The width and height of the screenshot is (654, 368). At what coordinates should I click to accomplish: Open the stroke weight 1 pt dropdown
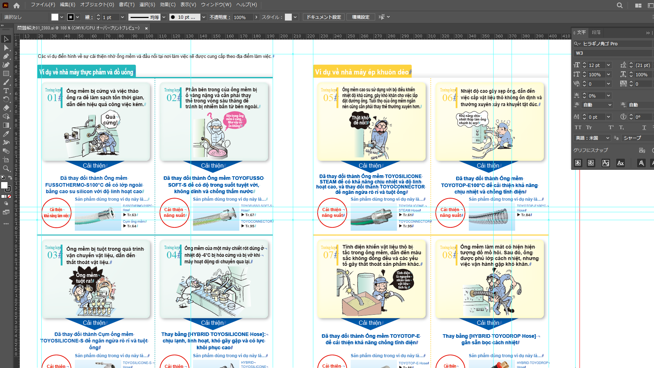(122, 17)
